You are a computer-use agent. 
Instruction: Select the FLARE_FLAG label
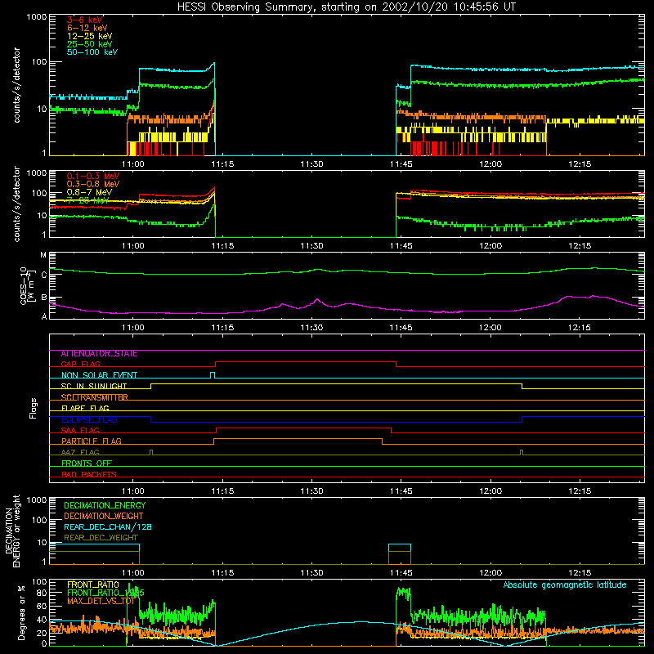coord(85,408)
